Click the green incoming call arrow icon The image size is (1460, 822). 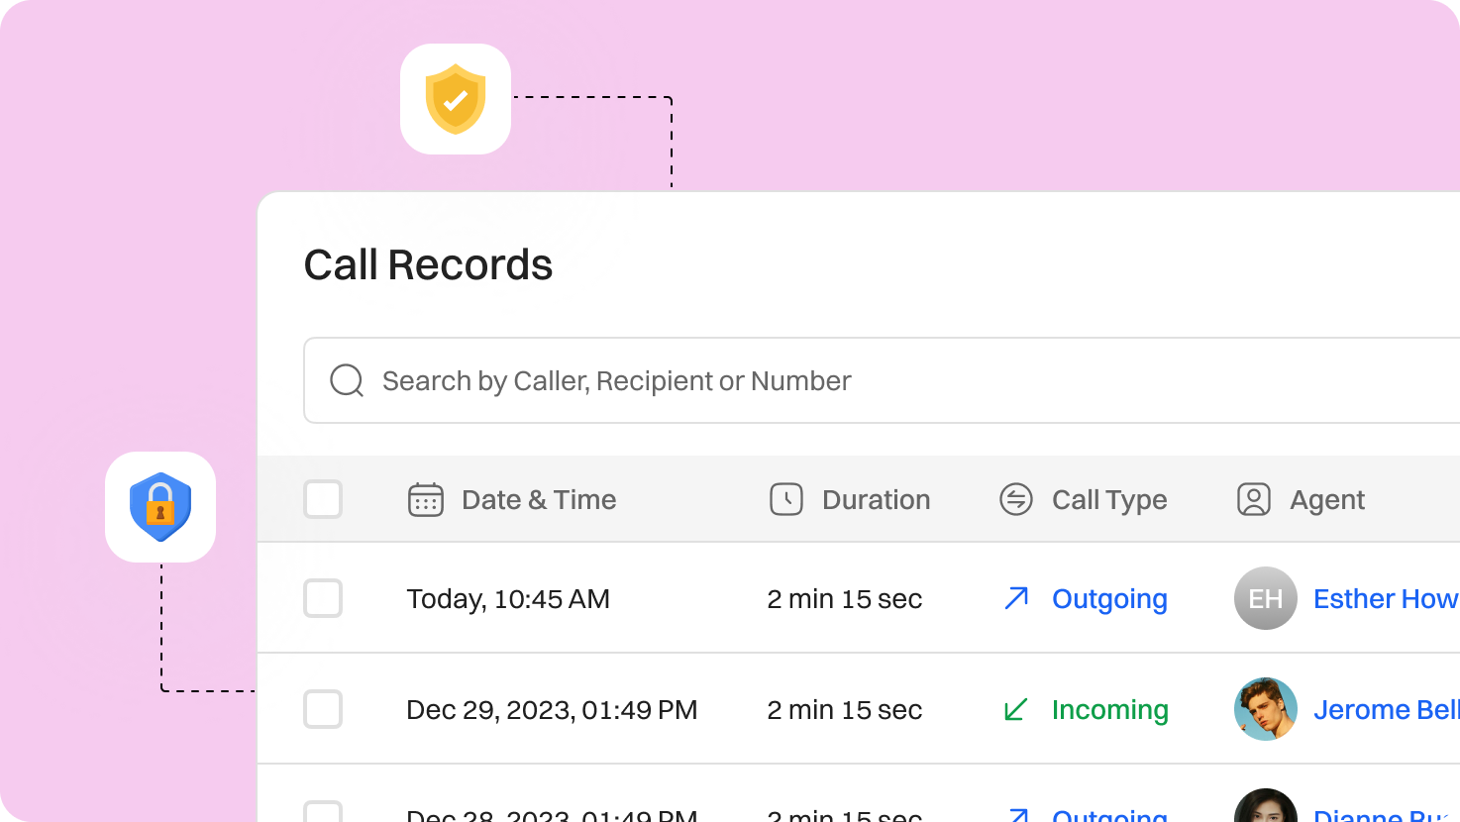(1014, 709)
